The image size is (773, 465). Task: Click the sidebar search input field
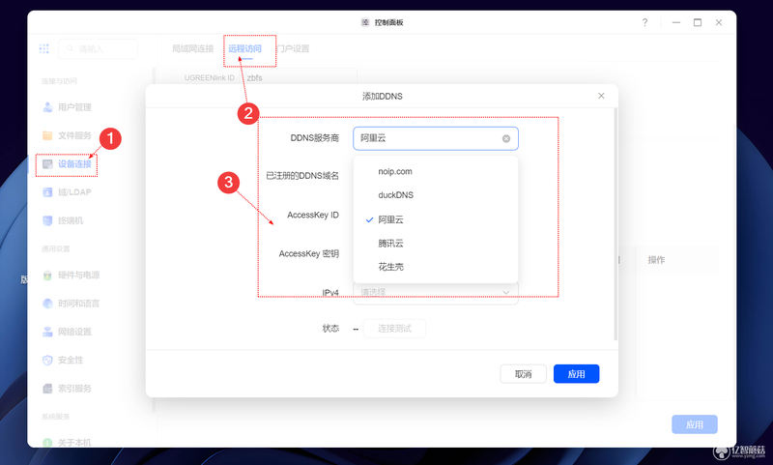(x=99, y=48)
